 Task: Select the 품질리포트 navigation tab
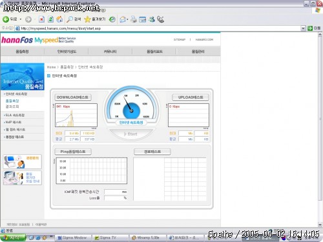point(154,52)
